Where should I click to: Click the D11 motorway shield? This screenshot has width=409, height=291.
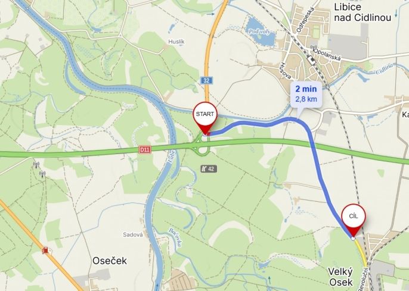[145, 150]
